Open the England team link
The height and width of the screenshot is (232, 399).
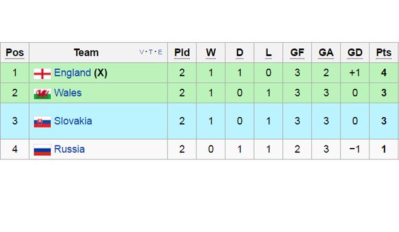[x=73, y=72]
